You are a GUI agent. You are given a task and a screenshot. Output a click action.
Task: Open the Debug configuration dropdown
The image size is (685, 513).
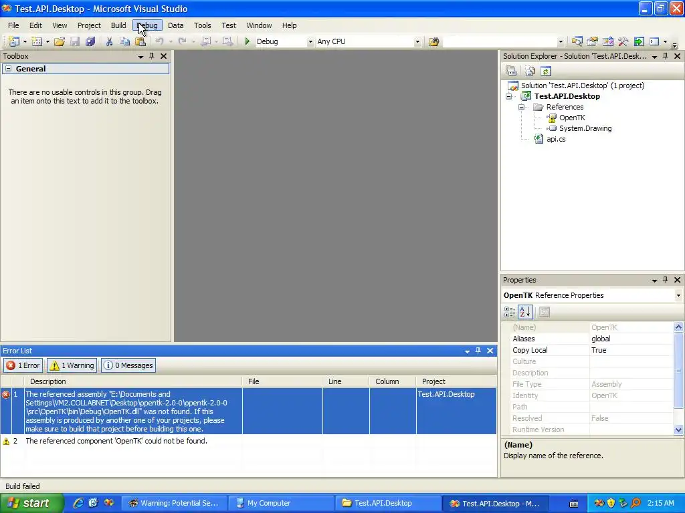tap(310, 42)
